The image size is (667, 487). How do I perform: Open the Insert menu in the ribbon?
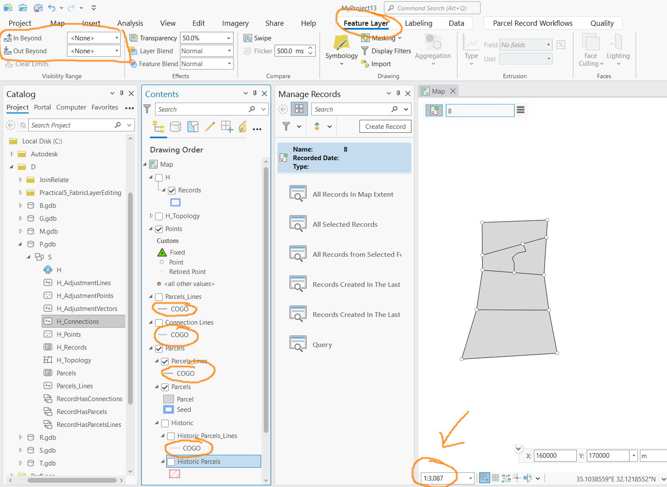pos(91,23)
